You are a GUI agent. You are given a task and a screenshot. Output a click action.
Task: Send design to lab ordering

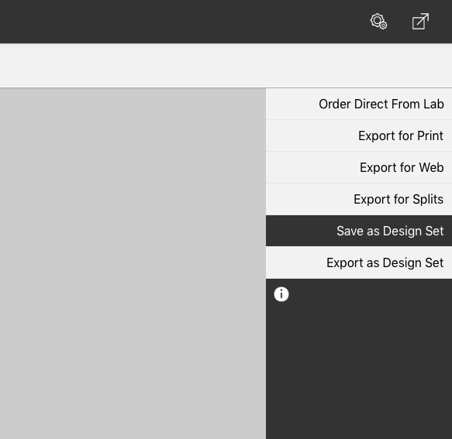pyautogui.click(x=359, y=104)
